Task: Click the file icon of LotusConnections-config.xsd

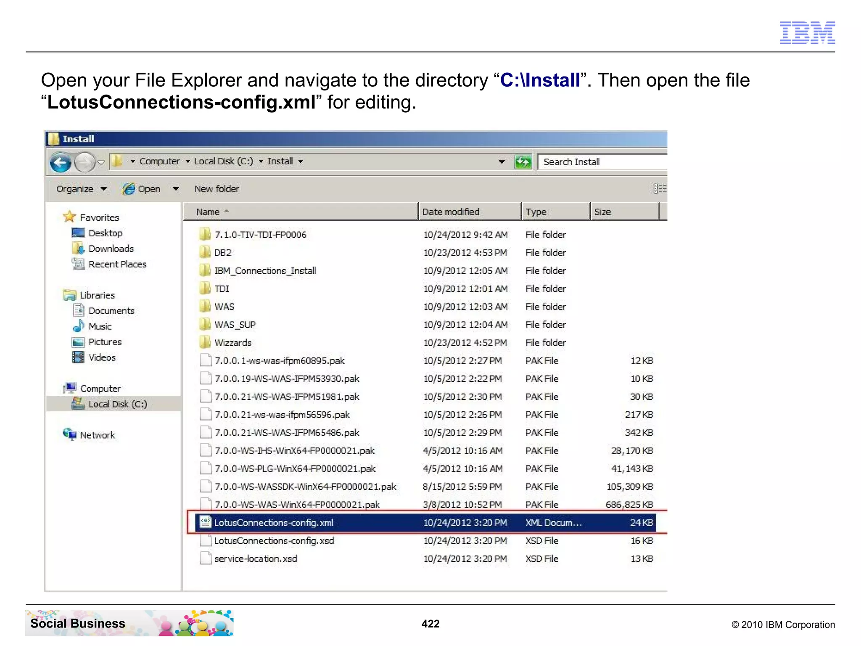Action: [x=206, y=540]
